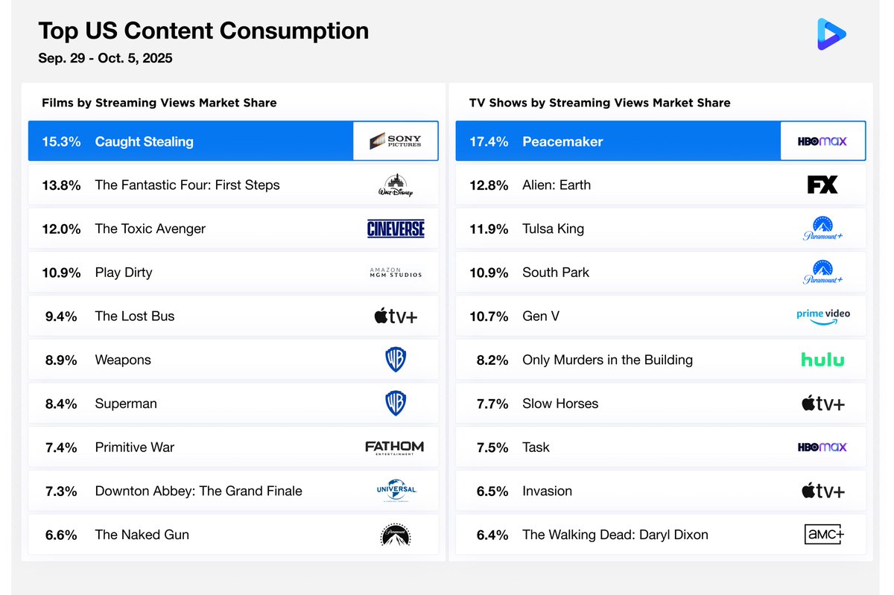
Task: Click the Apple TV+ logo for The Lost Bus
Action: pyautogui.click(x=396, y=316)
